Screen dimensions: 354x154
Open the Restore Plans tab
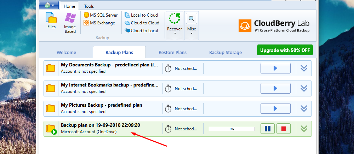tap(172, 53)
